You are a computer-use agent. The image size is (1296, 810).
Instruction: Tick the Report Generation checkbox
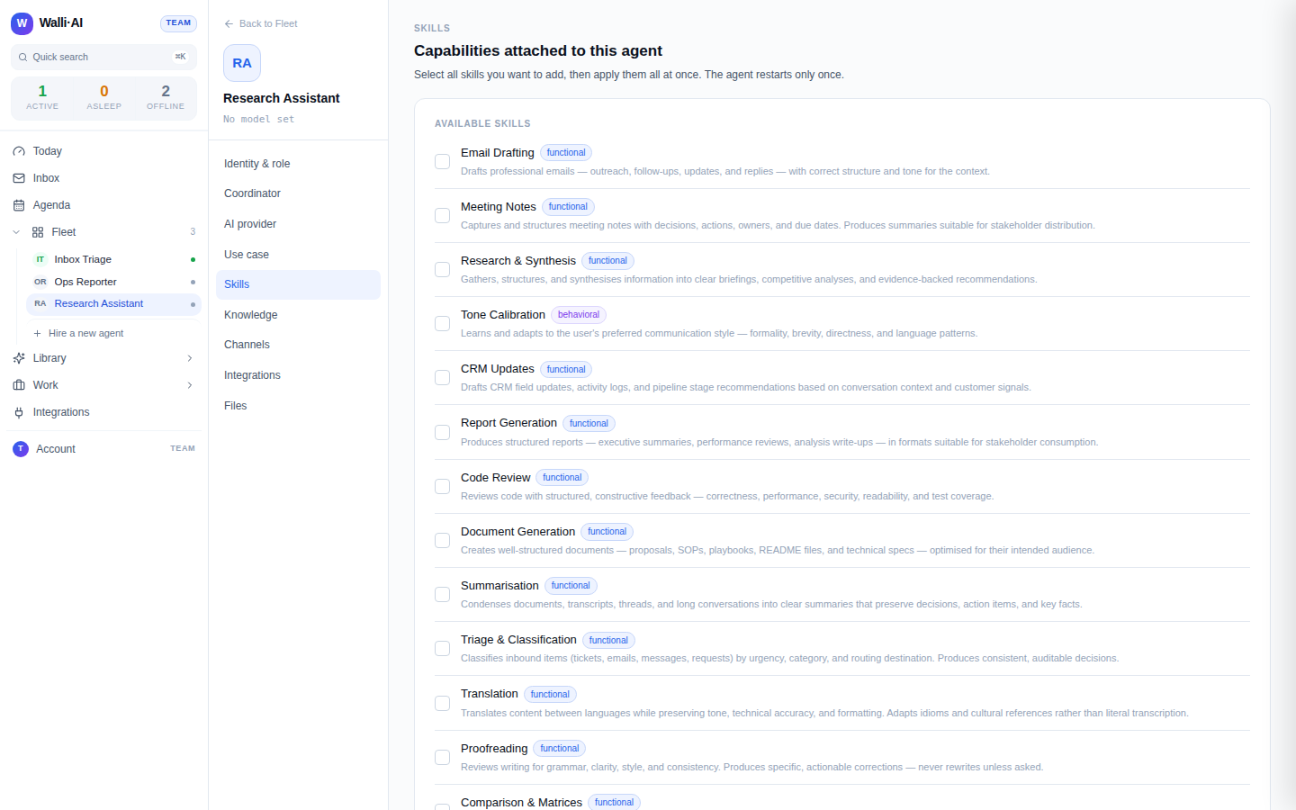click(442, 432)
